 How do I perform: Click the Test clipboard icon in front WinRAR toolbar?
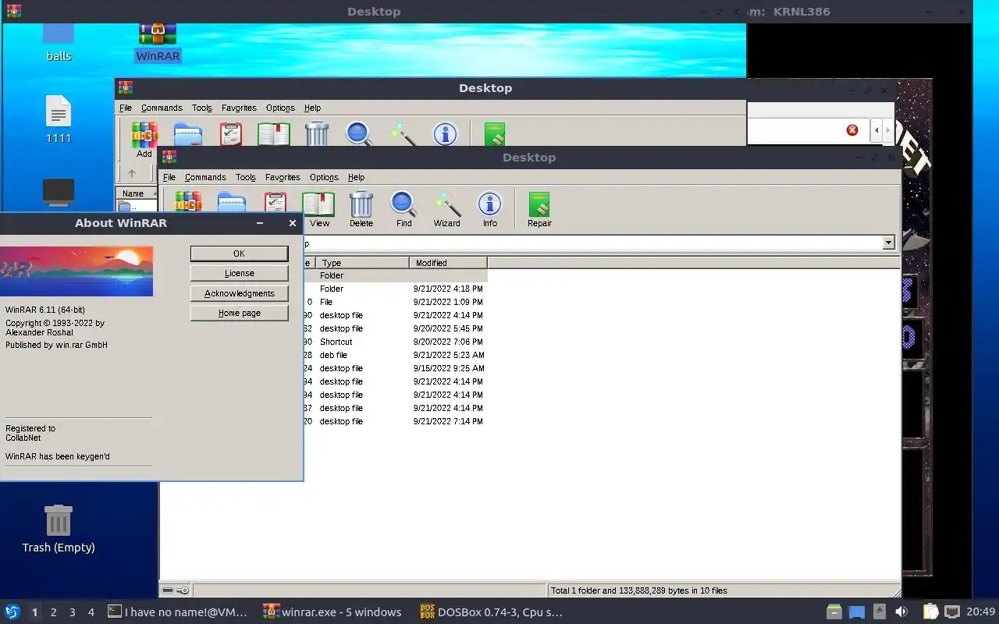point(276,201)
